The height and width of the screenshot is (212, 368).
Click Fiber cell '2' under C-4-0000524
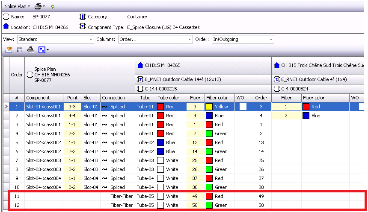286,116
